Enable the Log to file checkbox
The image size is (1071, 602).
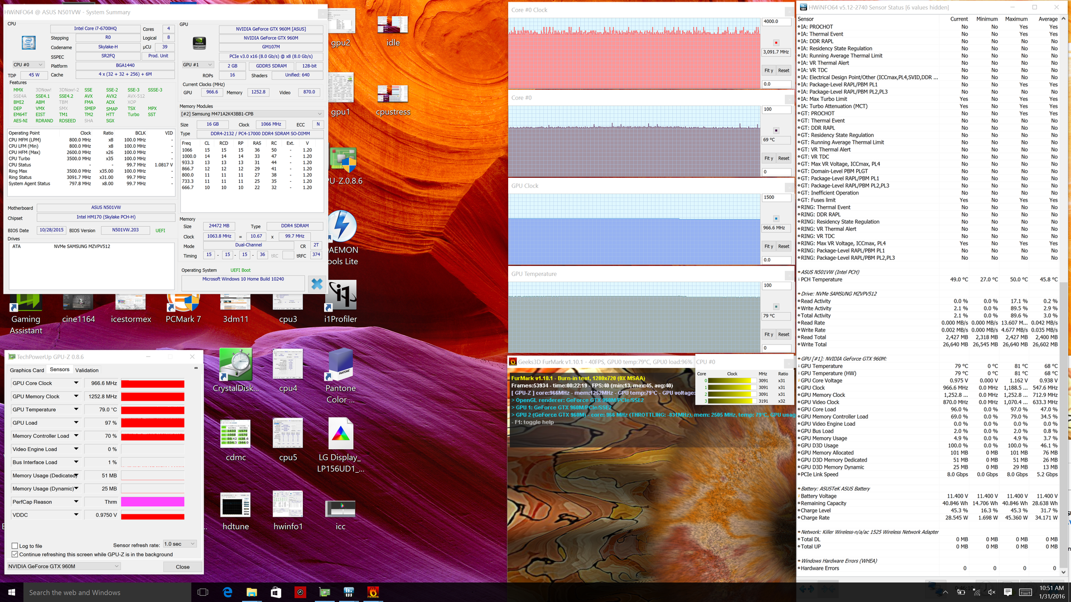click(x=15, y=546)
